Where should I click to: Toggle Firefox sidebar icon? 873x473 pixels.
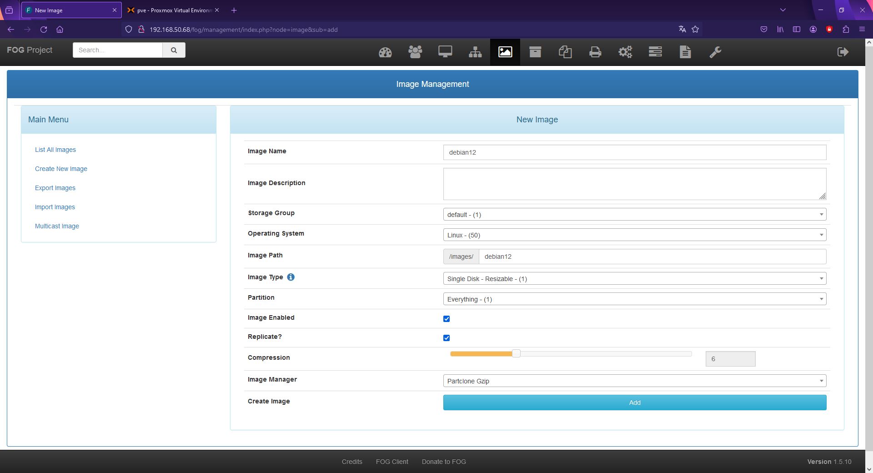(x=797, y=30)
